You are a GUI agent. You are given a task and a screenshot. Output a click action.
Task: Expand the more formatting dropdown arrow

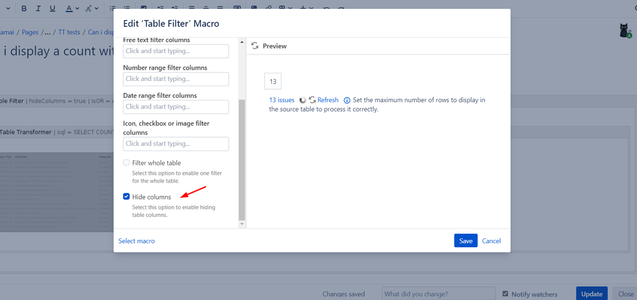click(x=96, y=8)
